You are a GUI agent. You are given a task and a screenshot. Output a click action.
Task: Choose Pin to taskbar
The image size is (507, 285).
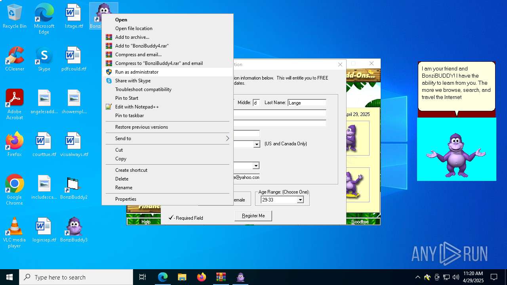pyautogui.click(x=167, y=116)
